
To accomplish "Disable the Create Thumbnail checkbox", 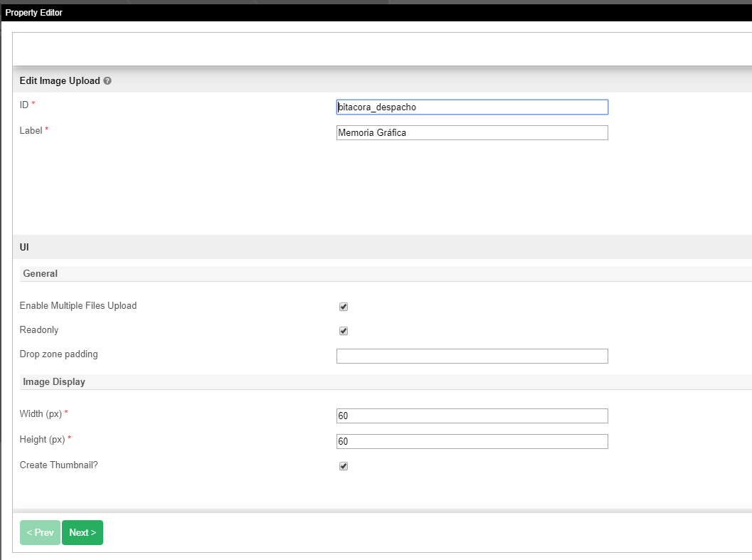I will coord(344,466).
